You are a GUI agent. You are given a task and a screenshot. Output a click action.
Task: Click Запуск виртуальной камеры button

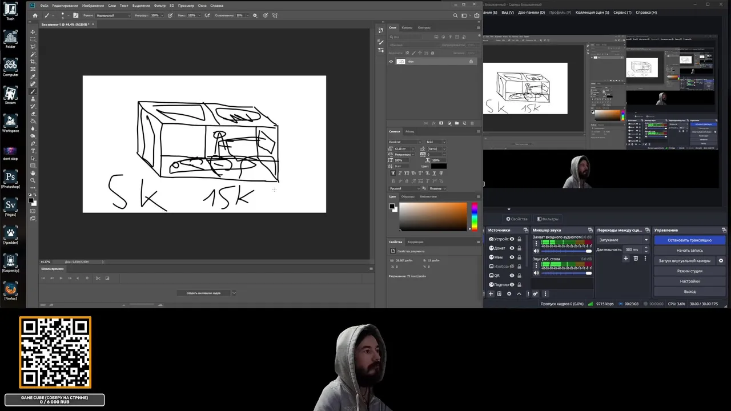click(685, 261)
